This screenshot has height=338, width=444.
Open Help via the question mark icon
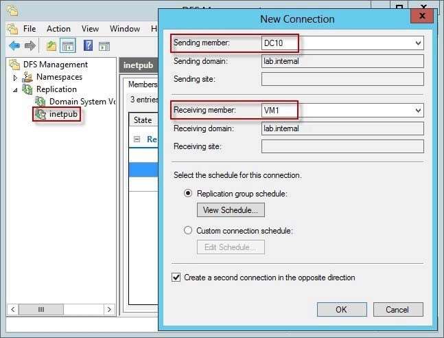[88, 45]
